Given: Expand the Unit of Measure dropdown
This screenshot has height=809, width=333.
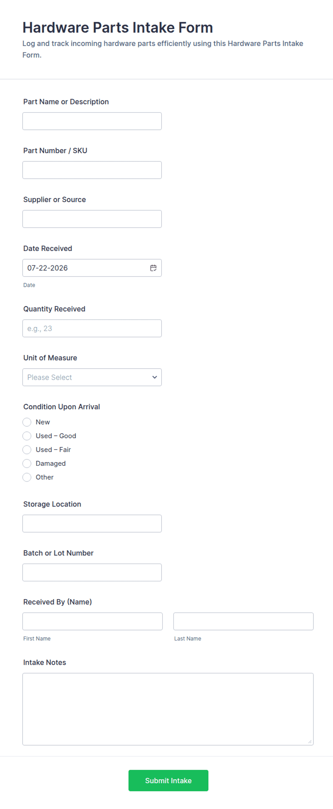Looking at the screenshot, I should click(92, 377).
